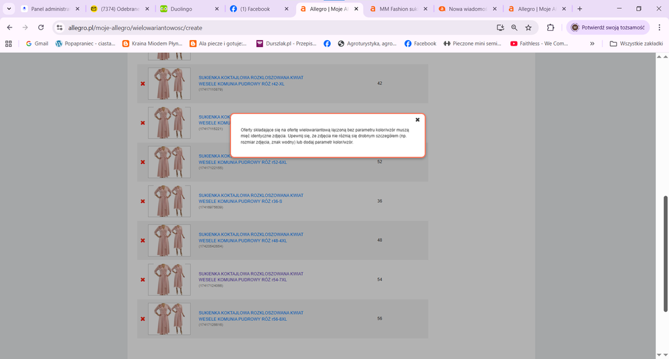Viewport: 669px width, 359px height.
Task: Expand hidden bookmarks with the double chevron
Action: [x=592, y=44]
